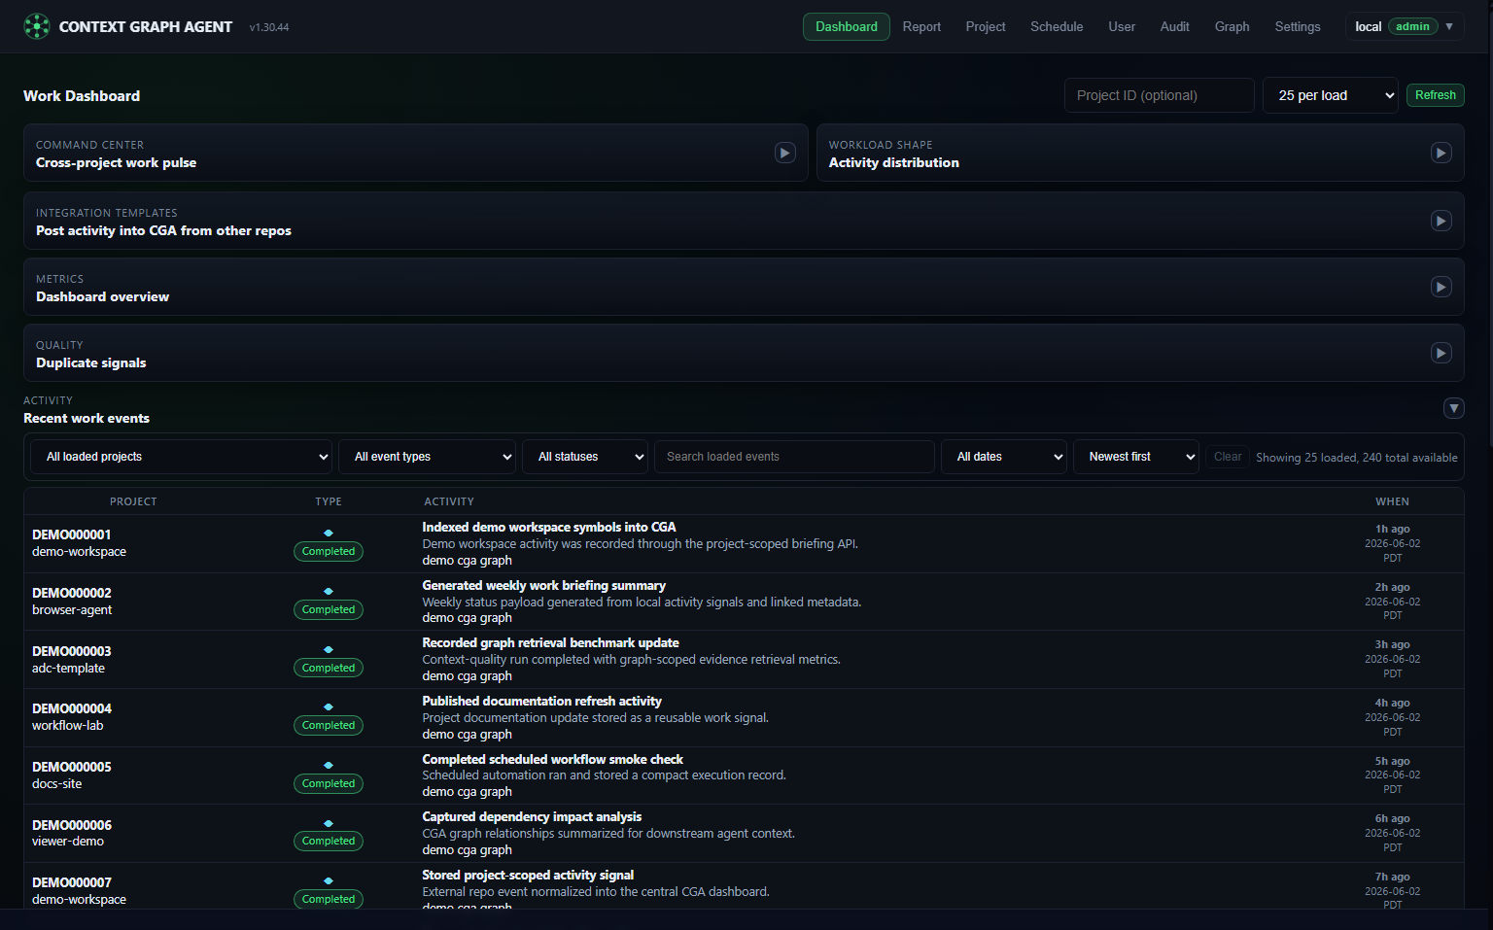Select project DEMO000003 adc-template
Image resolution: width=1493 pixels, height=930 pixels.
point(72,660)
